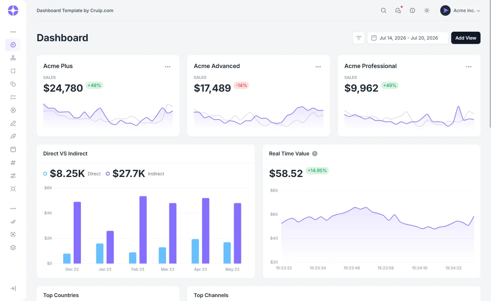Click the dashed circle target sidebar icon
The height and width of the screenshot is (301, 491).
(13, 235)
